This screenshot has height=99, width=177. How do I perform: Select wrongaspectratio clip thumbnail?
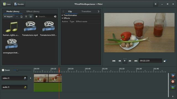click(11, 44)
